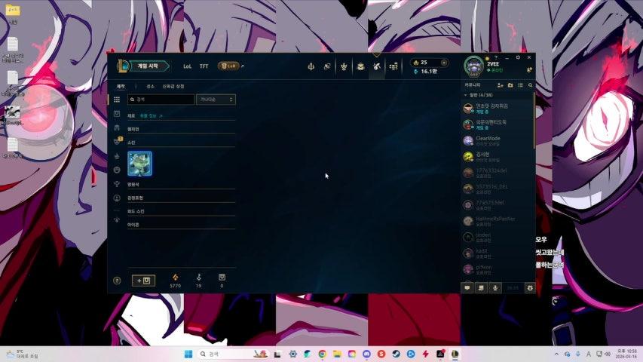Open the notifications bell icon
Image resolution: width=643 pixels, height=362 pixels.
(x=529, y=70)
